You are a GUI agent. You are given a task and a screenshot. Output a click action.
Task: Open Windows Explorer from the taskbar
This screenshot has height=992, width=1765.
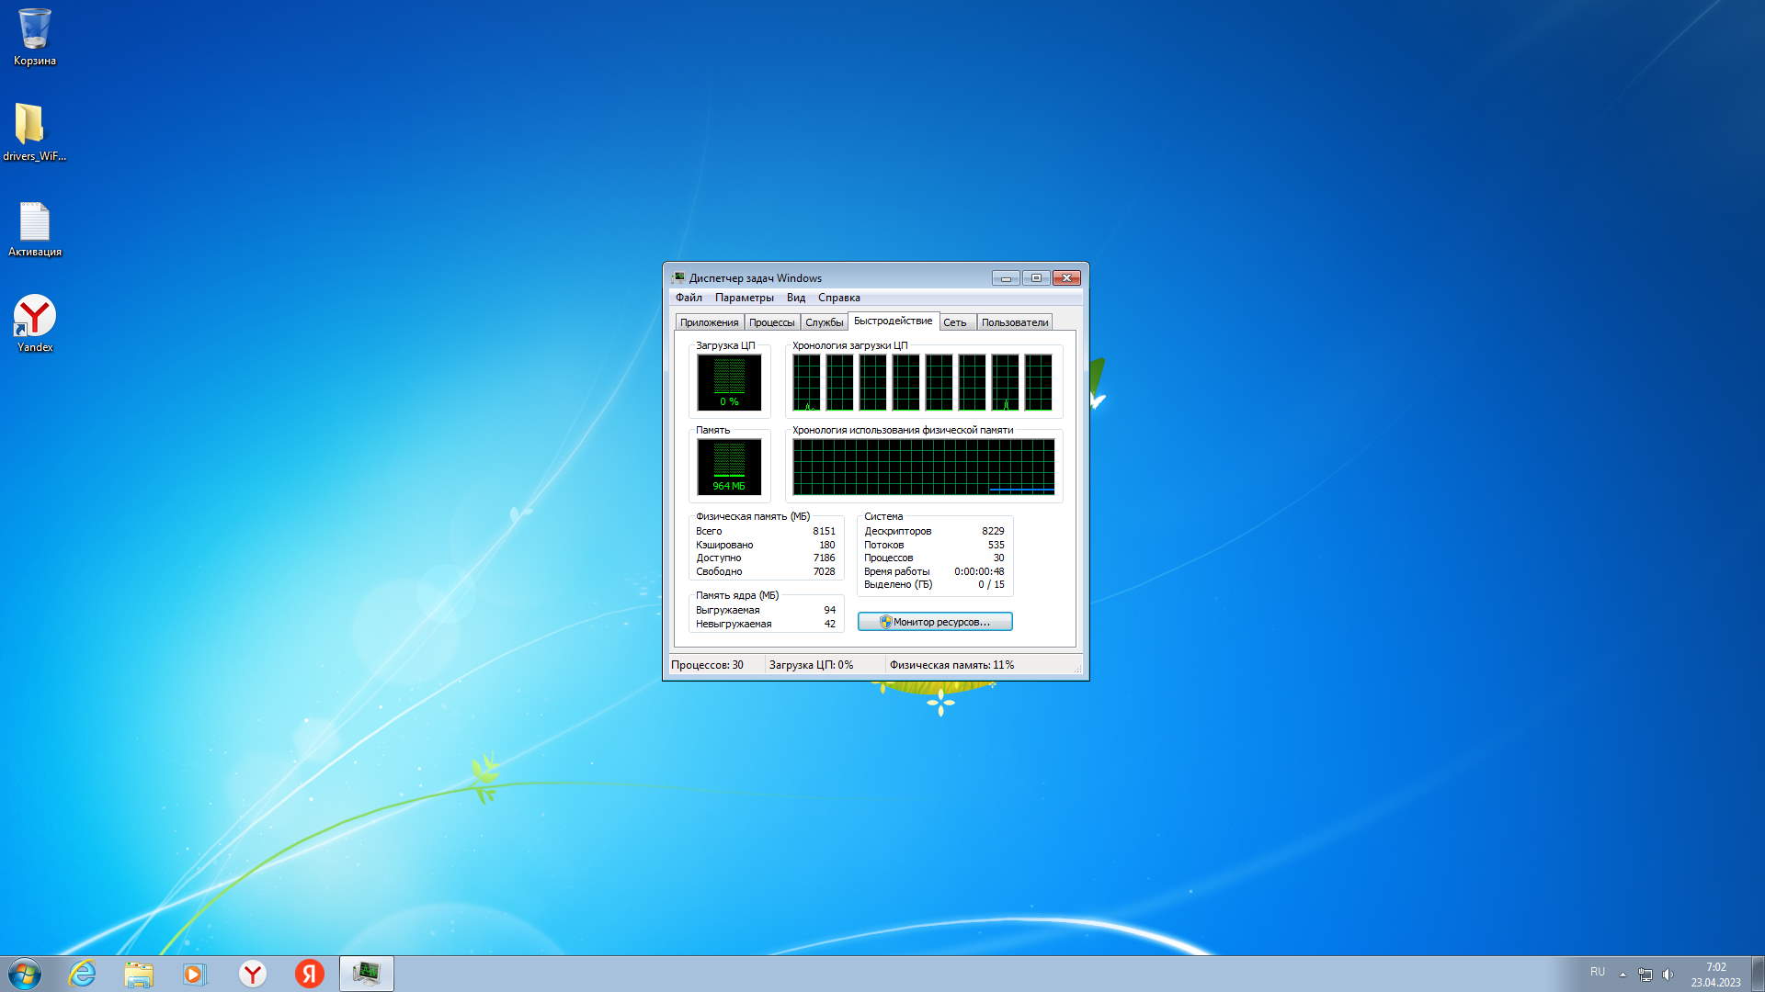coord(139,974)
